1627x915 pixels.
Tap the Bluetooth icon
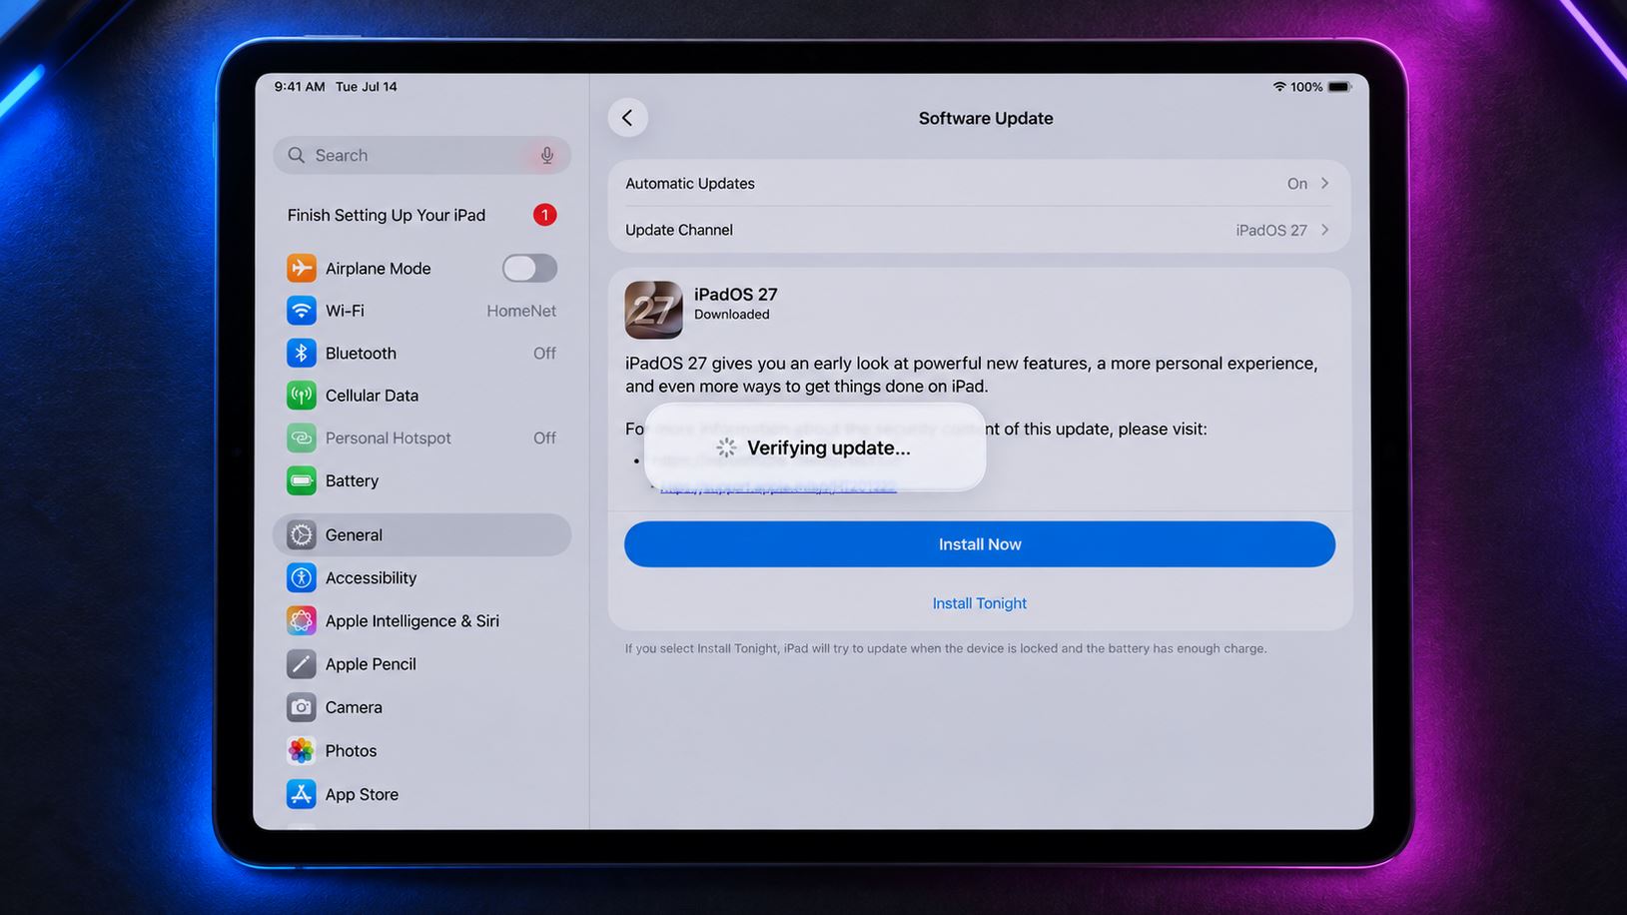coord(301,353)
